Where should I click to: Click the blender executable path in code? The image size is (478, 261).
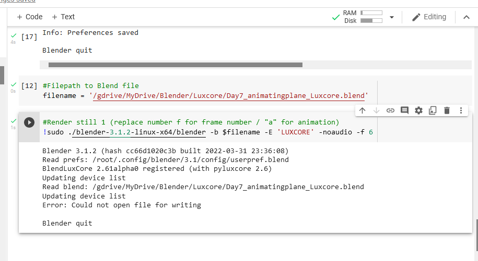[137, 132]
